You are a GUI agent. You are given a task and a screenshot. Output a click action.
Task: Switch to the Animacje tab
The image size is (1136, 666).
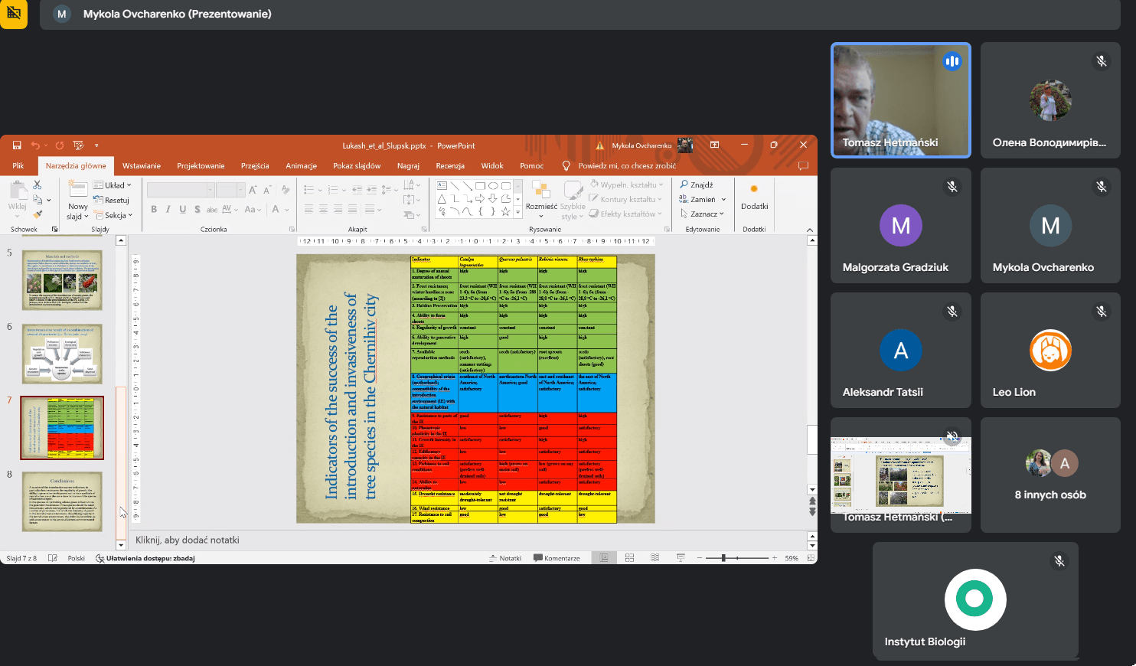point(301,165)
